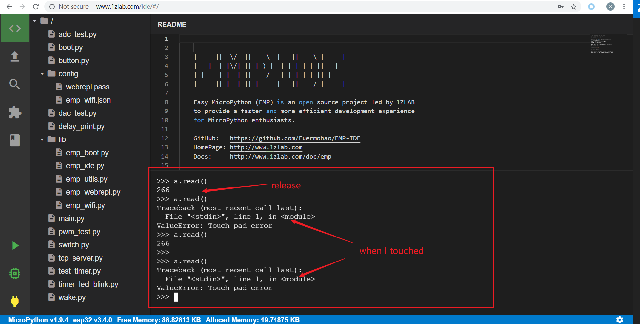Click the plugins puzzle icon

pos(15,112)
